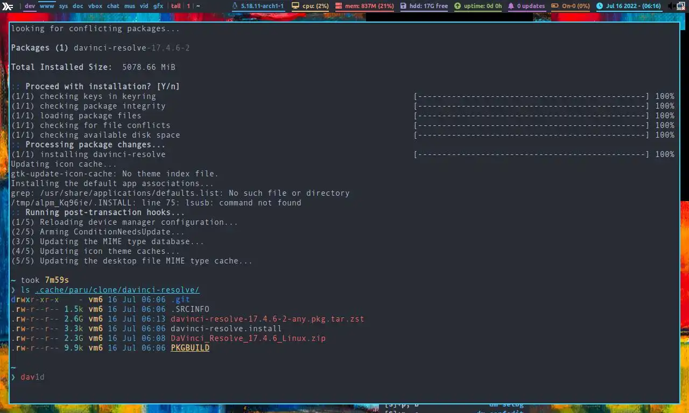Click 'Running post-transaction hooks...' line

(105, 212)
